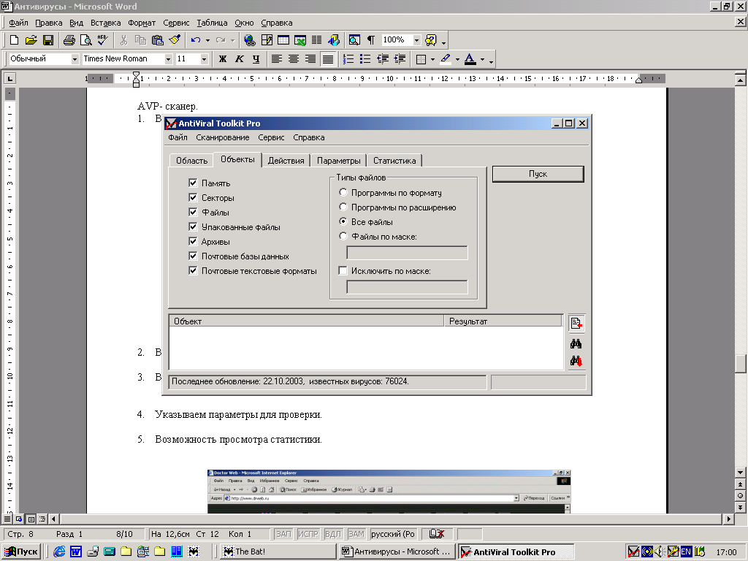Viewport: 748px width, 561px height.
Task: Save the document with the floppy icon
Action: coord(48,40)
